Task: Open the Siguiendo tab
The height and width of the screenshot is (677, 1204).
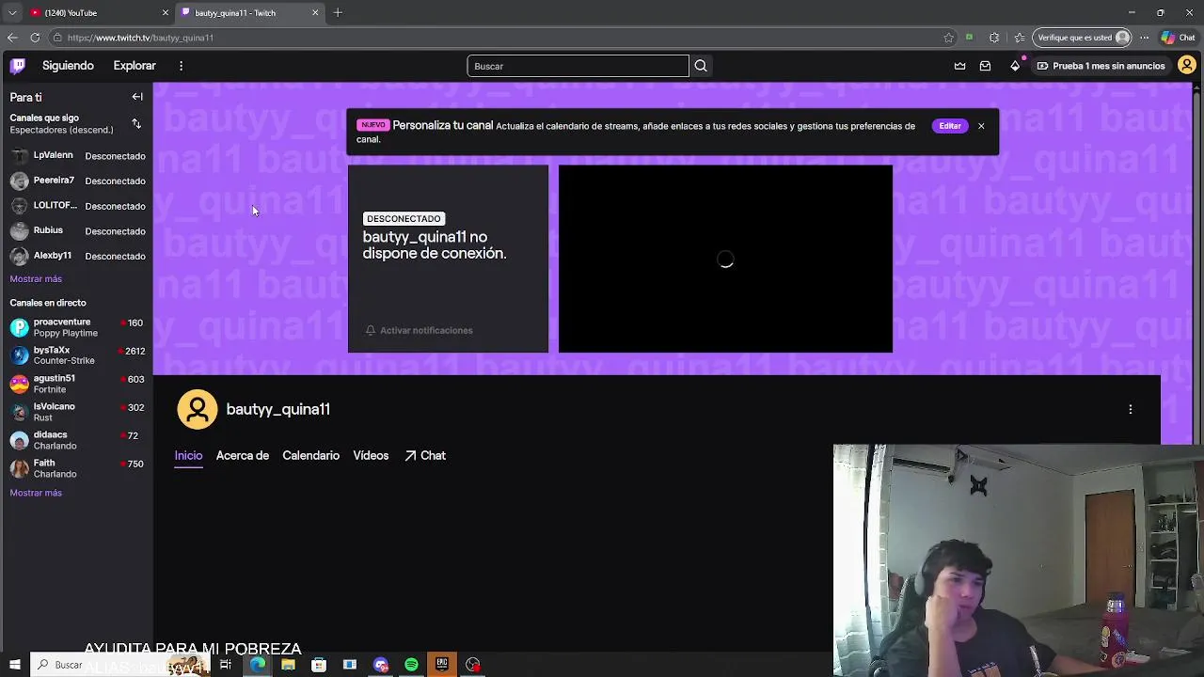Action: (68, 66)
